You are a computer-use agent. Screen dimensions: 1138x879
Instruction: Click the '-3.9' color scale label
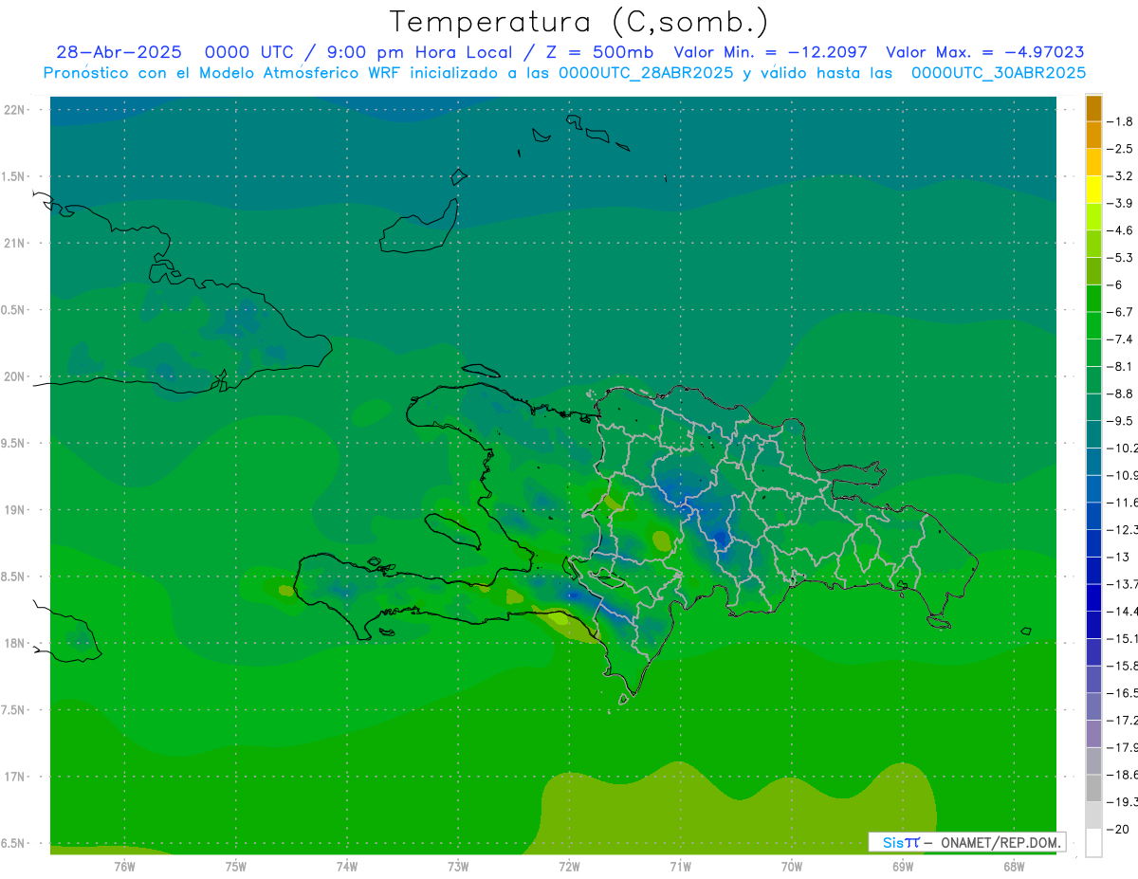pyautogui.click(x=1120, y=203)
